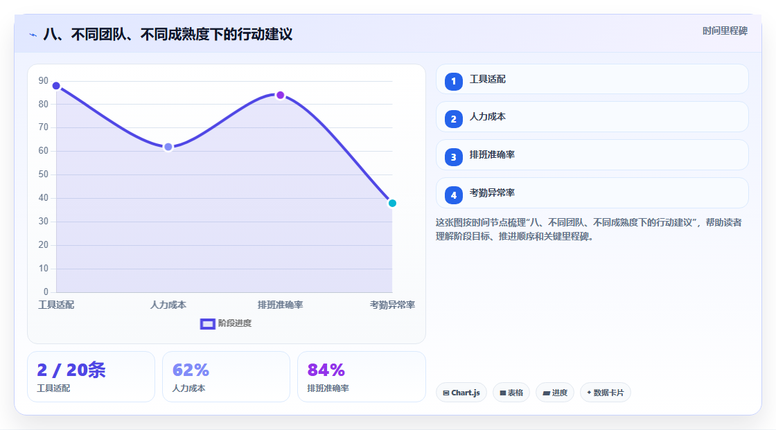Open the 人力成本 milestone row
The height and width of the screenshot is (430, 776).
coord(592,117)
